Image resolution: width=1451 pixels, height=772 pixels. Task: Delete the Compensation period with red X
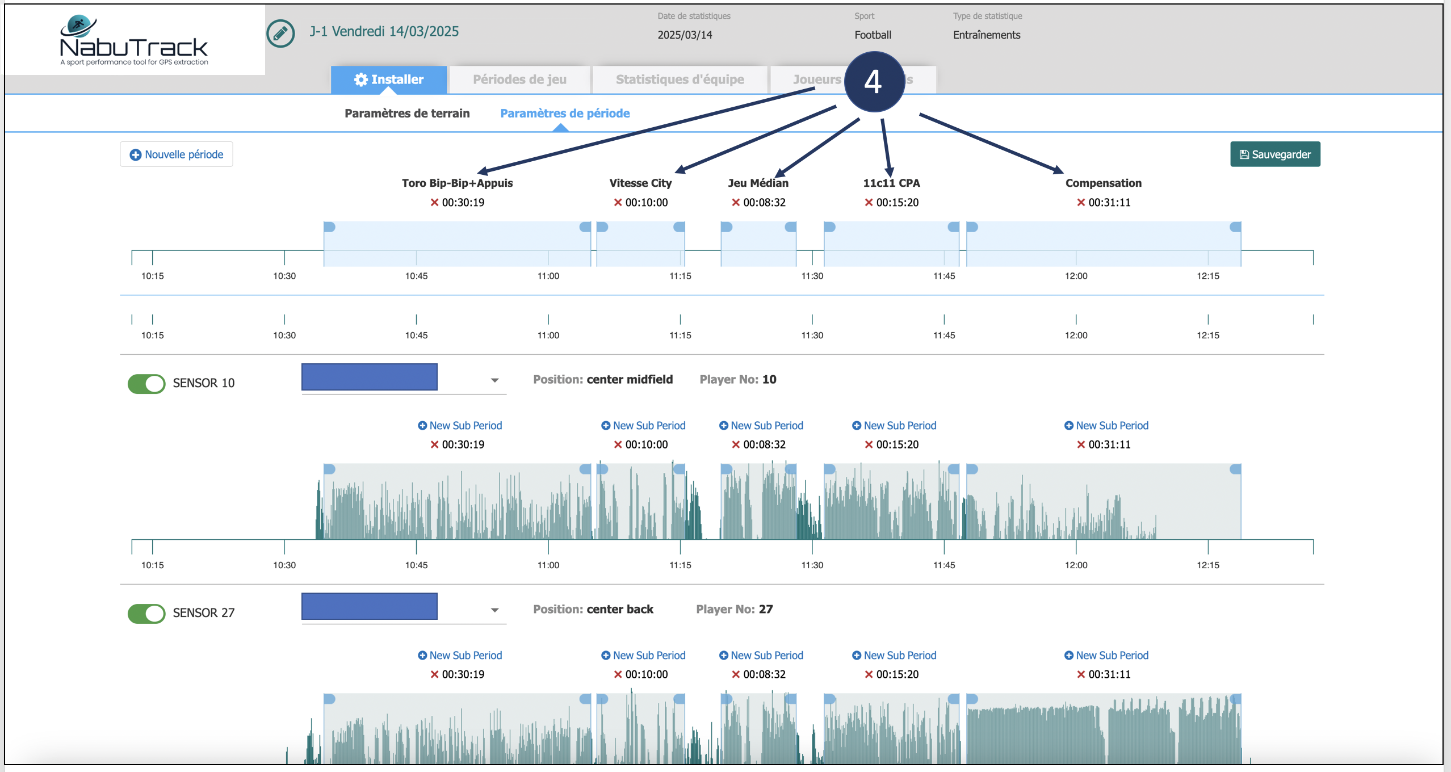click(x=1081, y=203)
